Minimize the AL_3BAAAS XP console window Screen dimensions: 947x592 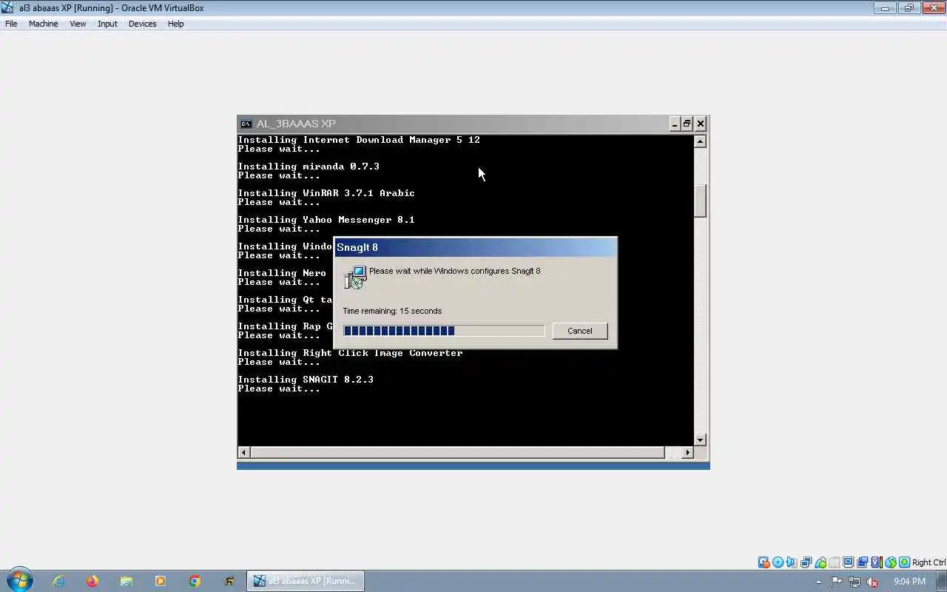675,124
